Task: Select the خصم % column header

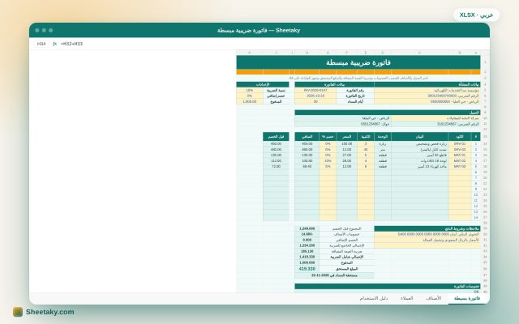Action: pyautogui.click(x=328, y=137)
